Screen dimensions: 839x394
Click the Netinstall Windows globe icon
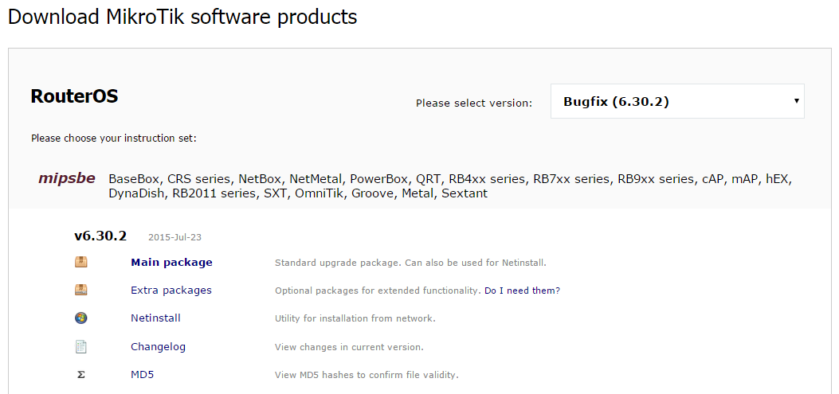click(x=80, y=318)
